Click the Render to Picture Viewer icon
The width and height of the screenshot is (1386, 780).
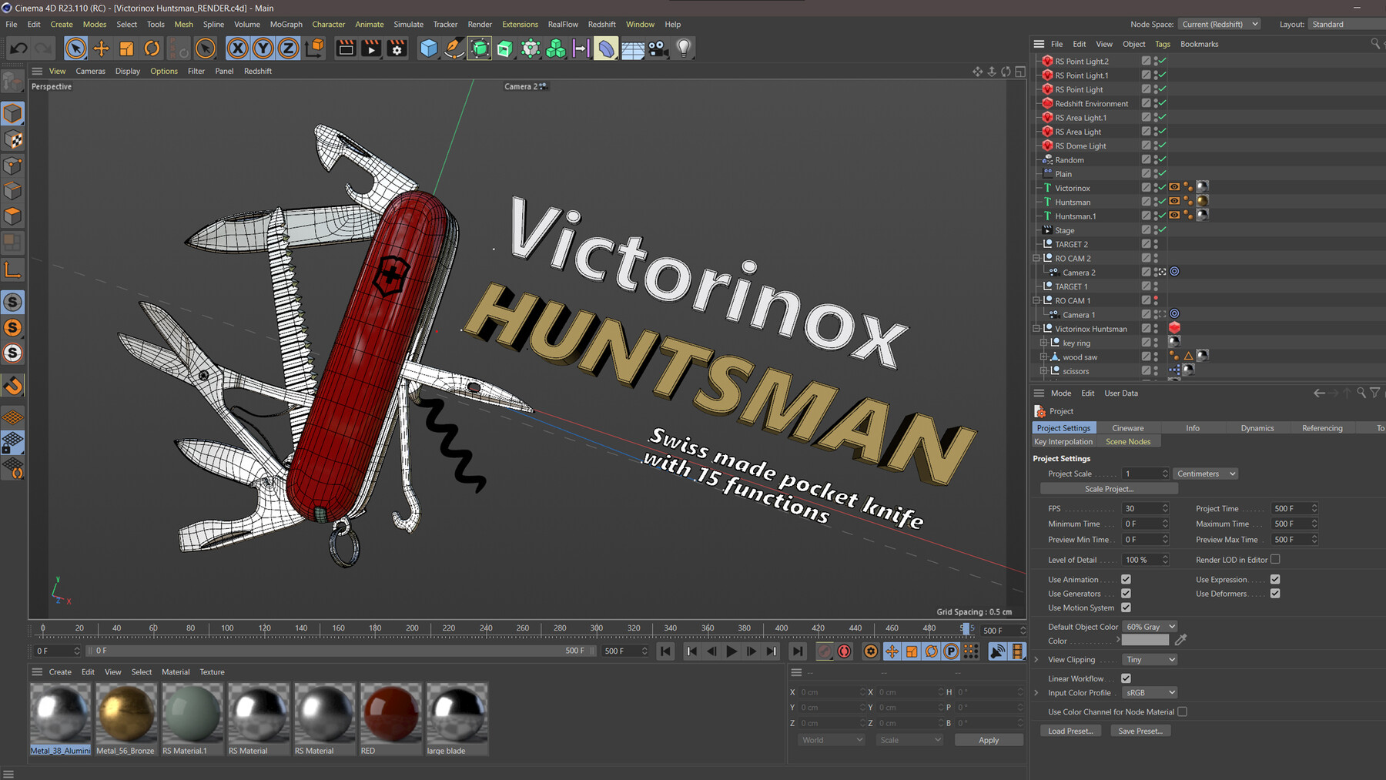click(370, 49)
